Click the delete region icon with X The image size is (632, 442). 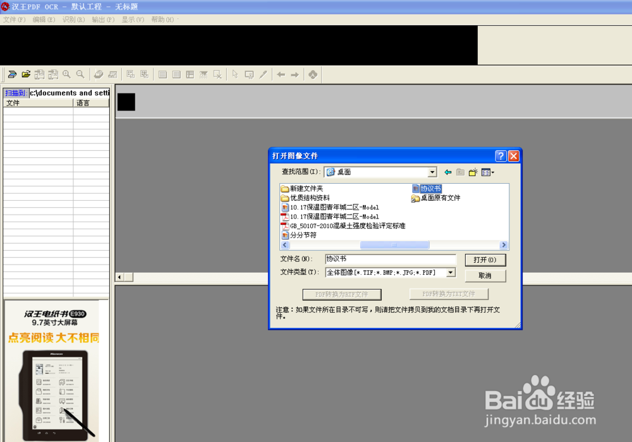pyautogui.click(x=217, y=75)
